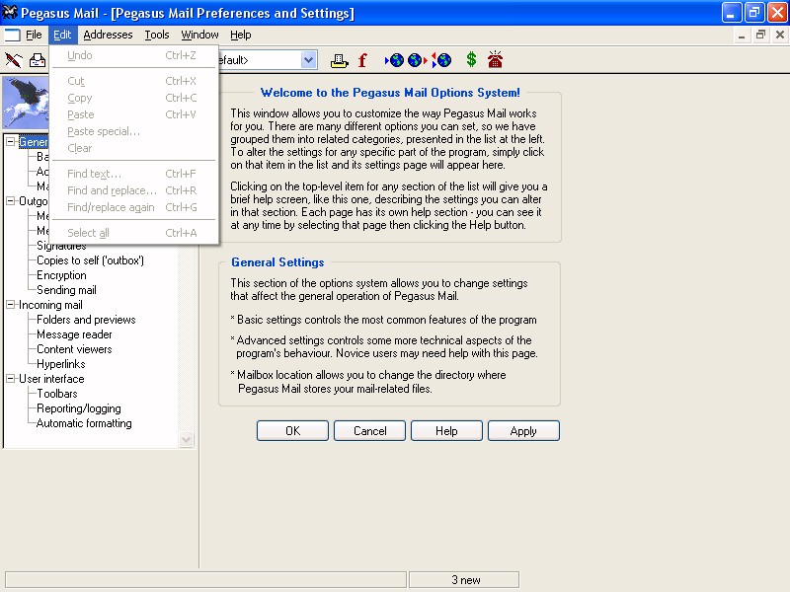The height and width of the screenshot is (592, 790).
Task: Select Toolbars tree item
Action: [x=57, y=394]
